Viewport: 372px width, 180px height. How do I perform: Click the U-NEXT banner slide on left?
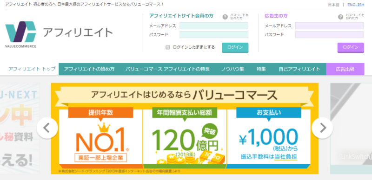point(20,129)
